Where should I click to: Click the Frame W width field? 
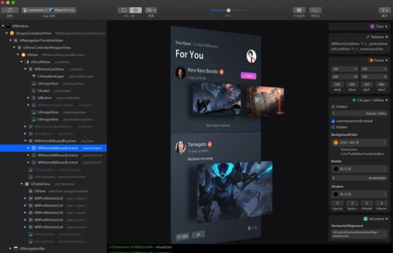tap(345, 76)
